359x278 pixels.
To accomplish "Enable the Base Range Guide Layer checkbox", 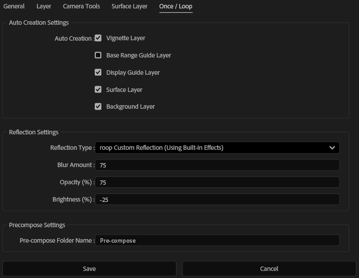I will [98, 55].
